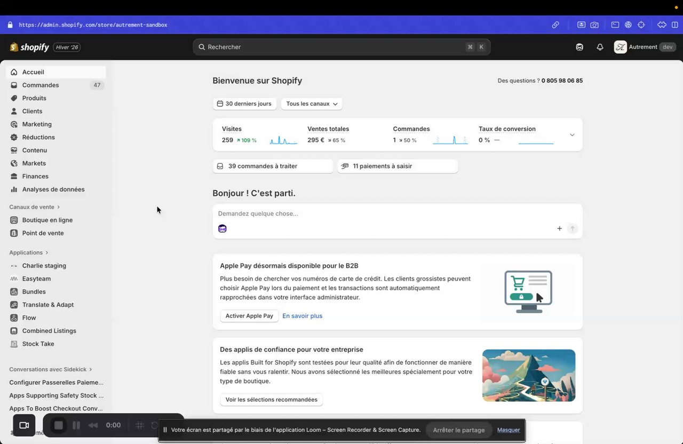This screenshot has width=683, height=444.
Task: Click the Sidekick avatar in the prompt box
Action: coord(223,228)
